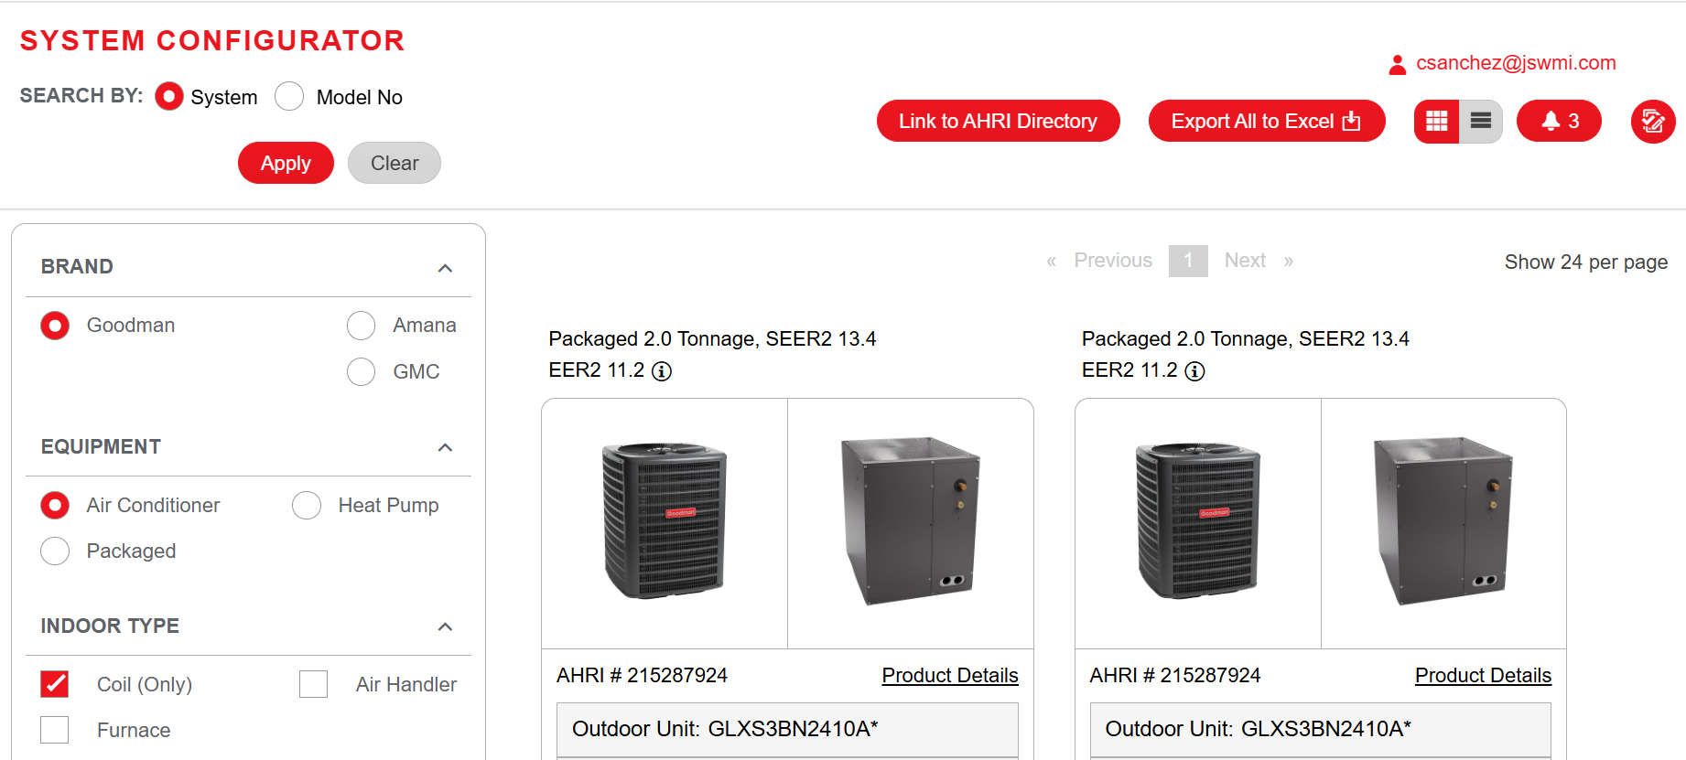
Task: Click first card's outdoor condenser image
Action: click(x=665, y=523)
